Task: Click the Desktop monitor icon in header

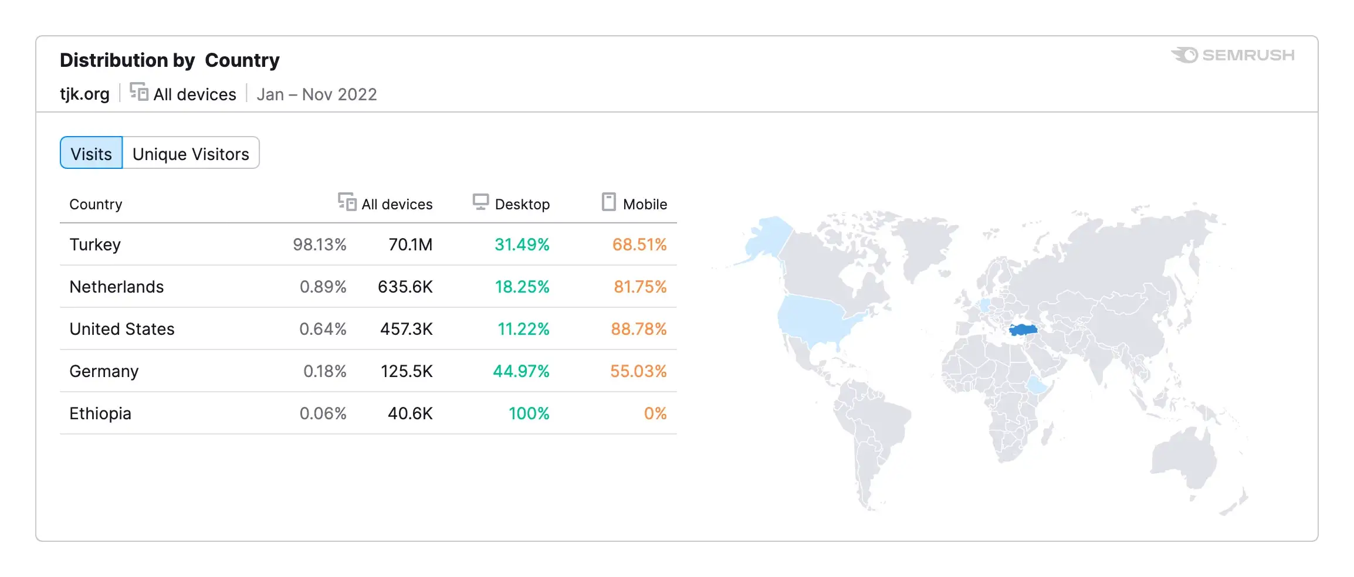Action: click(x=480, y=202)
